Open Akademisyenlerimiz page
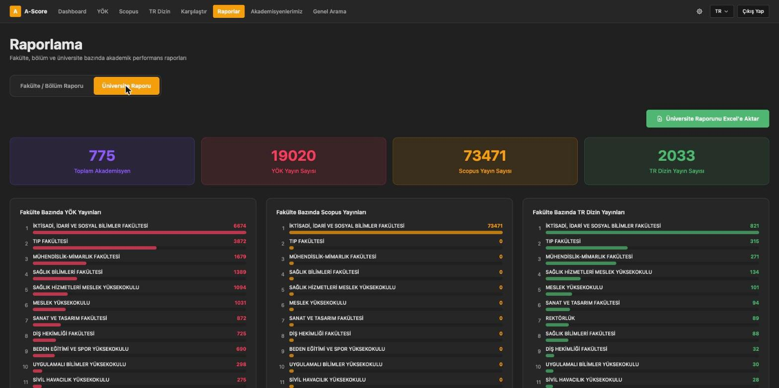 coord(276,11)
